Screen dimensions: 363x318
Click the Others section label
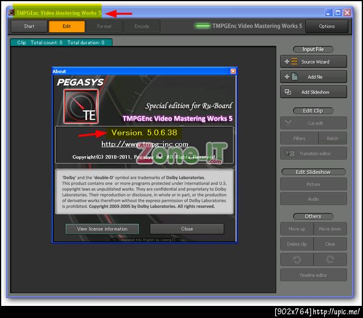pos(313,216)
